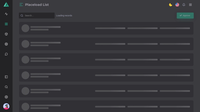Open the activity pulse sidebar section

tap(6, 14)
